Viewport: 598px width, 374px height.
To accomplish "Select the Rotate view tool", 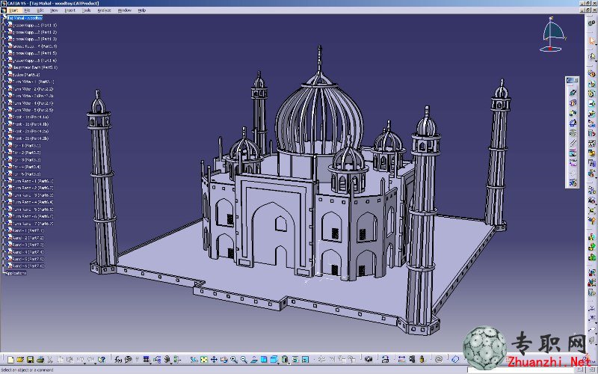I will coord(224,360).
